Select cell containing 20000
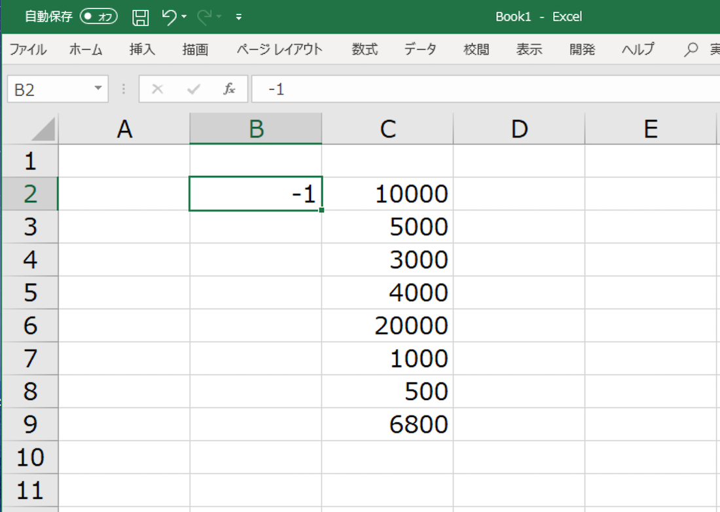The image size is (720, 512). coord(387,325)
